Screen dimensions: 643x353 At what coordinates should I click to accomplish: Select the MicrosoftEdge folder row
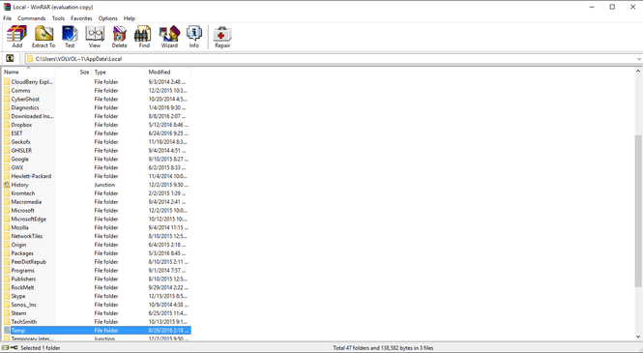tap(97, 219)
